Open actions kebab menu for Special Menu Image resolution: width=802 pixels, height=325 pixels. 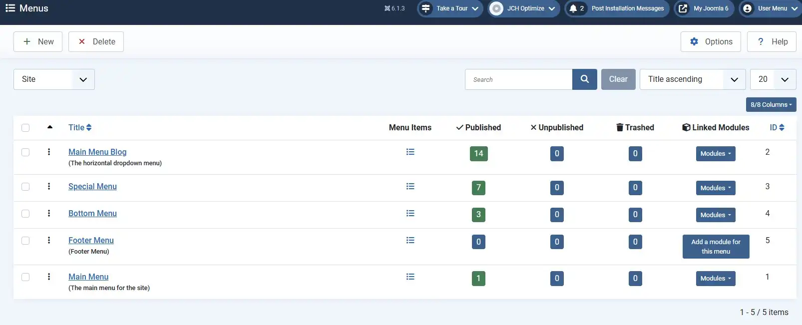(x=49, y=186)
